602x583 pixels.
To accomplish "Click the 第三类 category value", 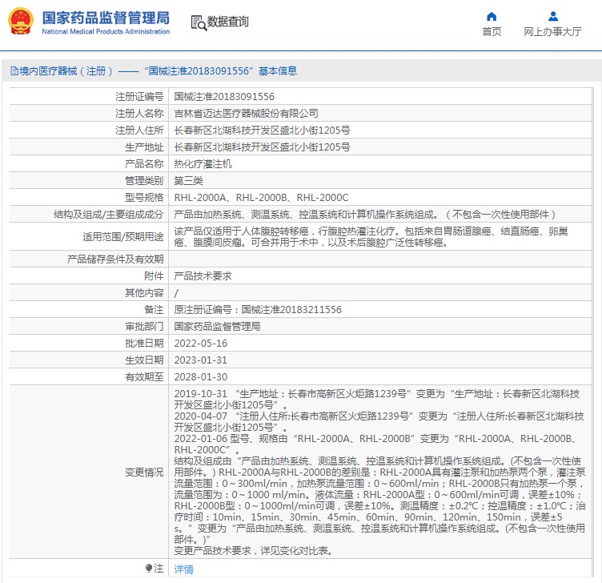I will pos(188,180).
